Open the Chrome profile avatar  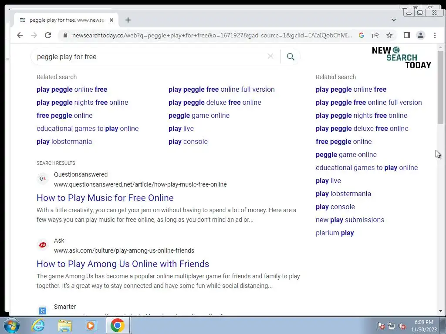tap(421, 35)
